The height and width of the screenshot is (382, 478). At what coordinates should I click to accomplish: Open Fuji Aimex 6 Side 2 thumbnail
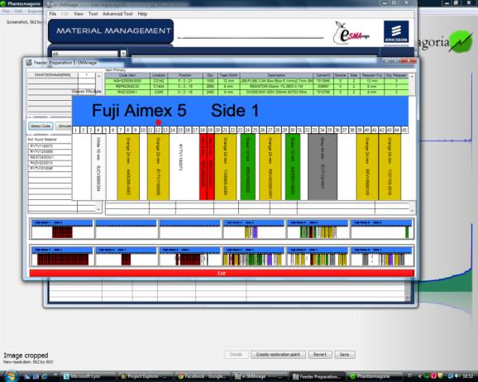382,229
